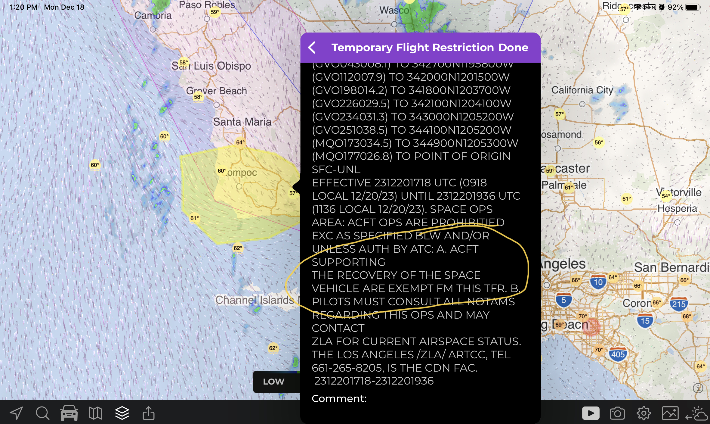
Task: Tap the 57° marker near California City
Action: coord(559,114)
